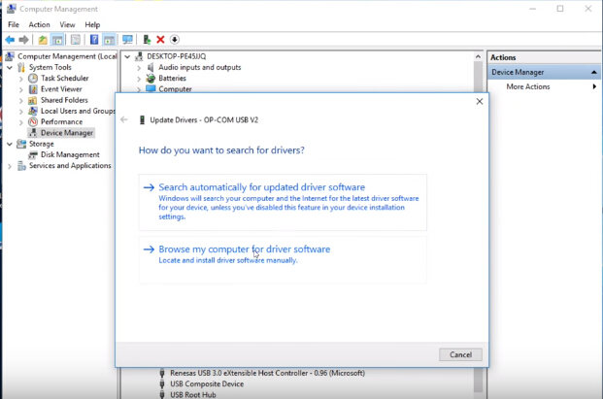Expand the Batteries category
The width and height of the screenshot is (603, 399).
tap(139, 79)
